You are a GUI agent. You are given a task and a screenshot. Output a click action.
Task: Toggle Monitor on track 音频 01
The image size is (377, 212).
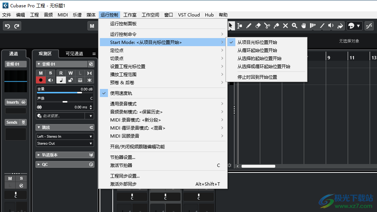(51, 80)
